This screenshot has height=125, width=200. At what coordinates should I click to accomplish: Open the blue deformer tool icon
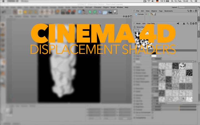coord(100,12)
